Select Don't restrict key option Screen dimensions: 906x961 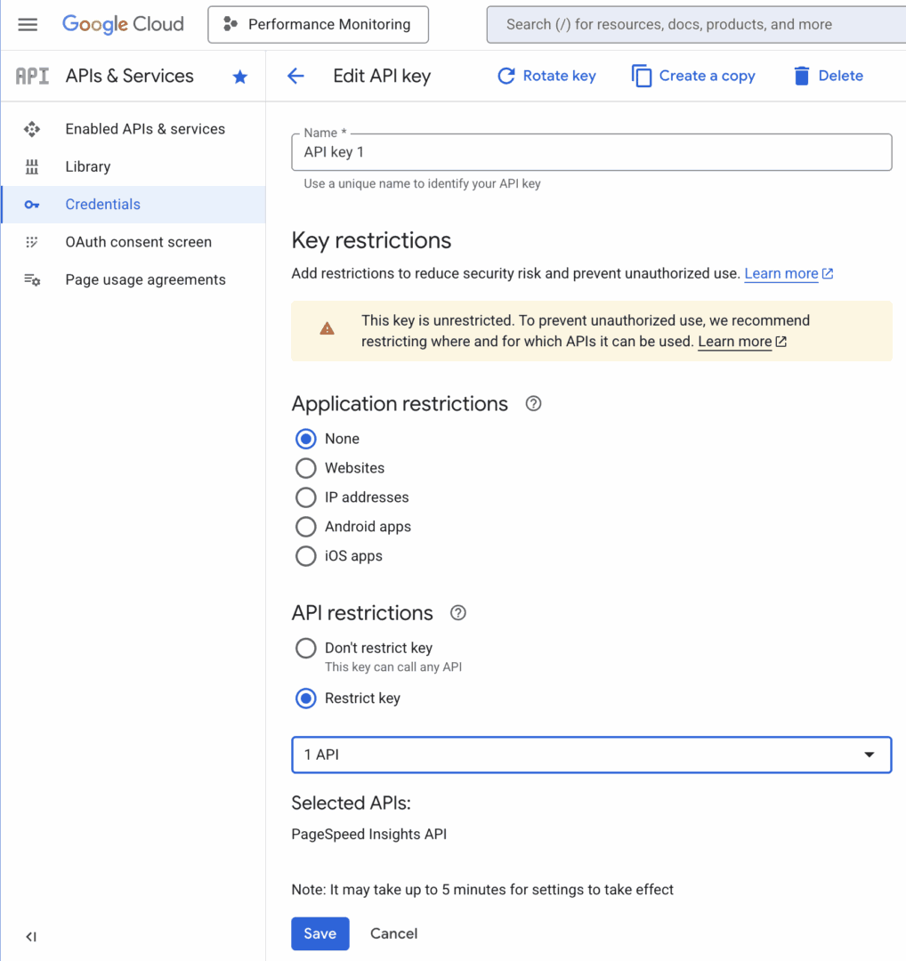point(305,648)
